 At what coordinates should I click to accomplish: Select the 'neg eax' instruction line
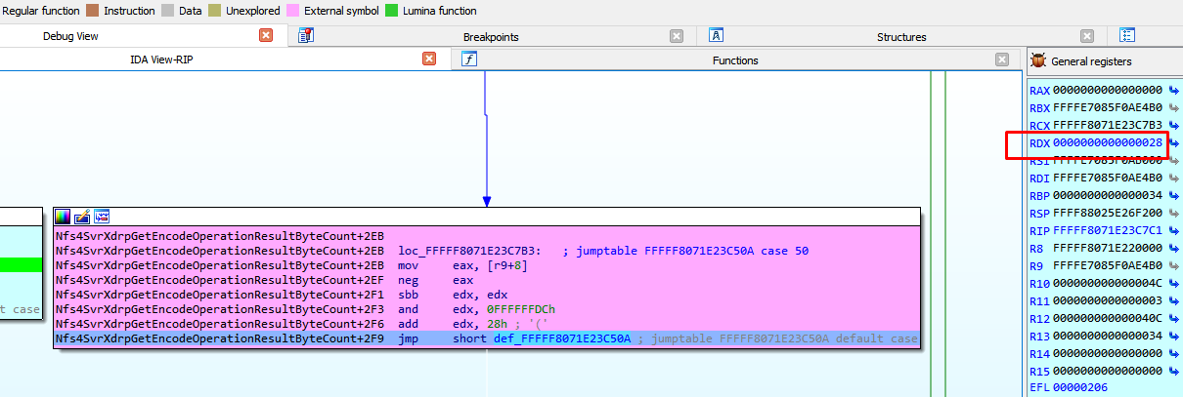point(488,280)
